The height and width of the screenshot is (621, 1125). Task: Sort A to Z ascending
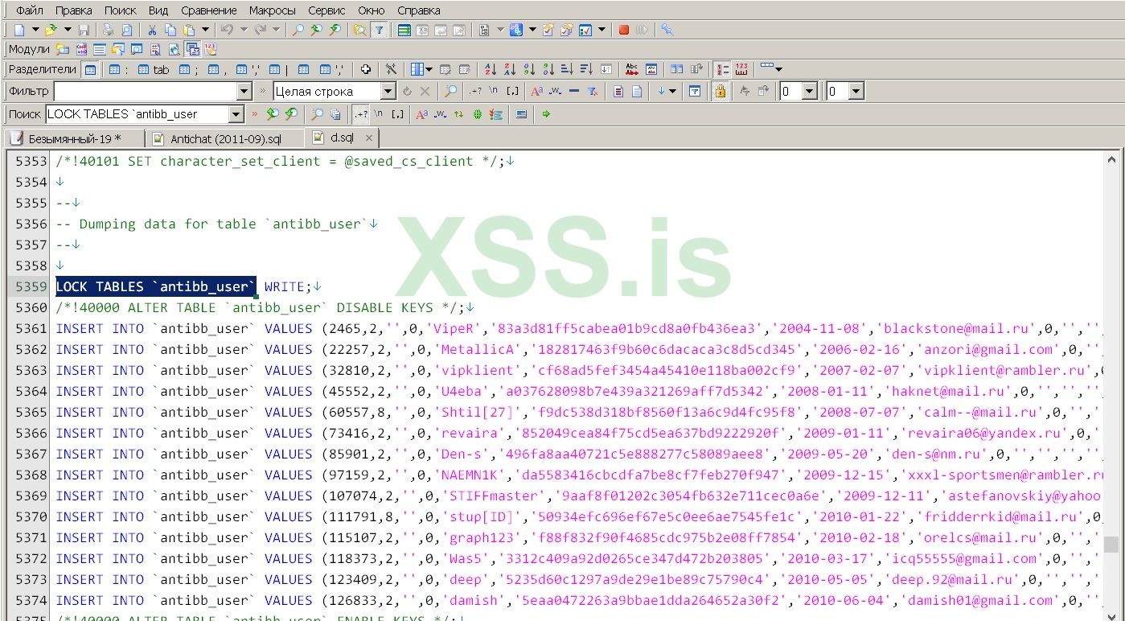pos(490,69)
